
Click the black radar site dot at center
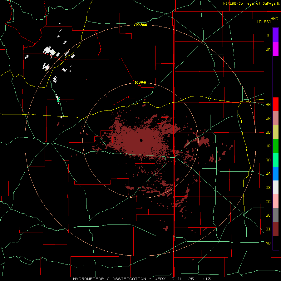[x=141, y=140]
